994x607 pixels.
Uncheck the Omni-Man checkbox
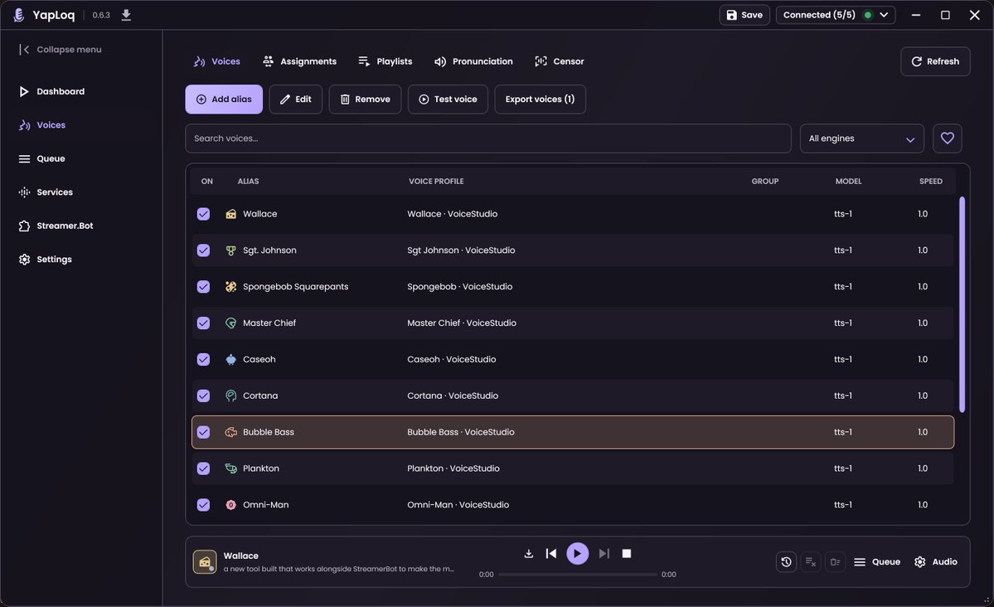tap(203, 505)
